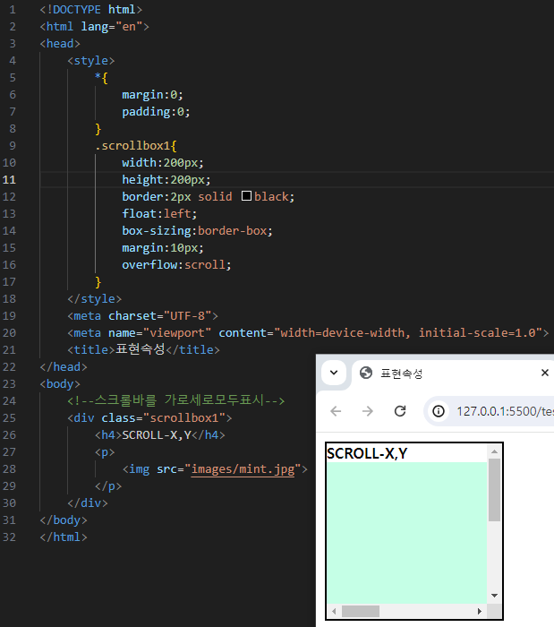This screenshot has width=554, height=627.
Task: Open the black color swatch on line 12
Action: pyautogui.click(x=246, y=196)
